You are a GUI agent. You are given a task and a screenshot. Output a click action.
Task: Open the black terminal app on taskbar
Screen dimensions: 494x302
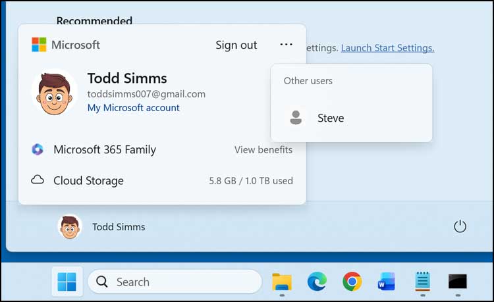[458, 282]
